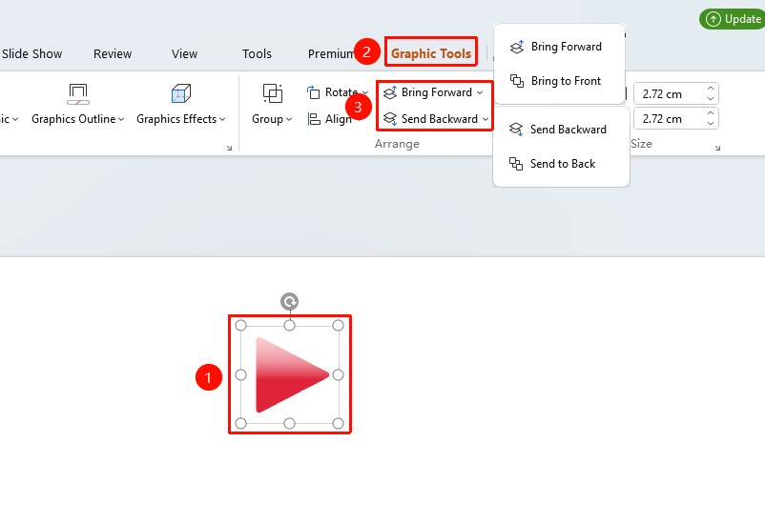Image resolution: width=765 pixels, height=523 pixels.
Task: Increase the top size value with up arrow
Action: point(711,89)
